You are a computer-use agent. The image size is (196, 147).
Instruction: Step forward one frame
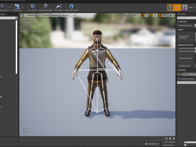pos(174,138)
